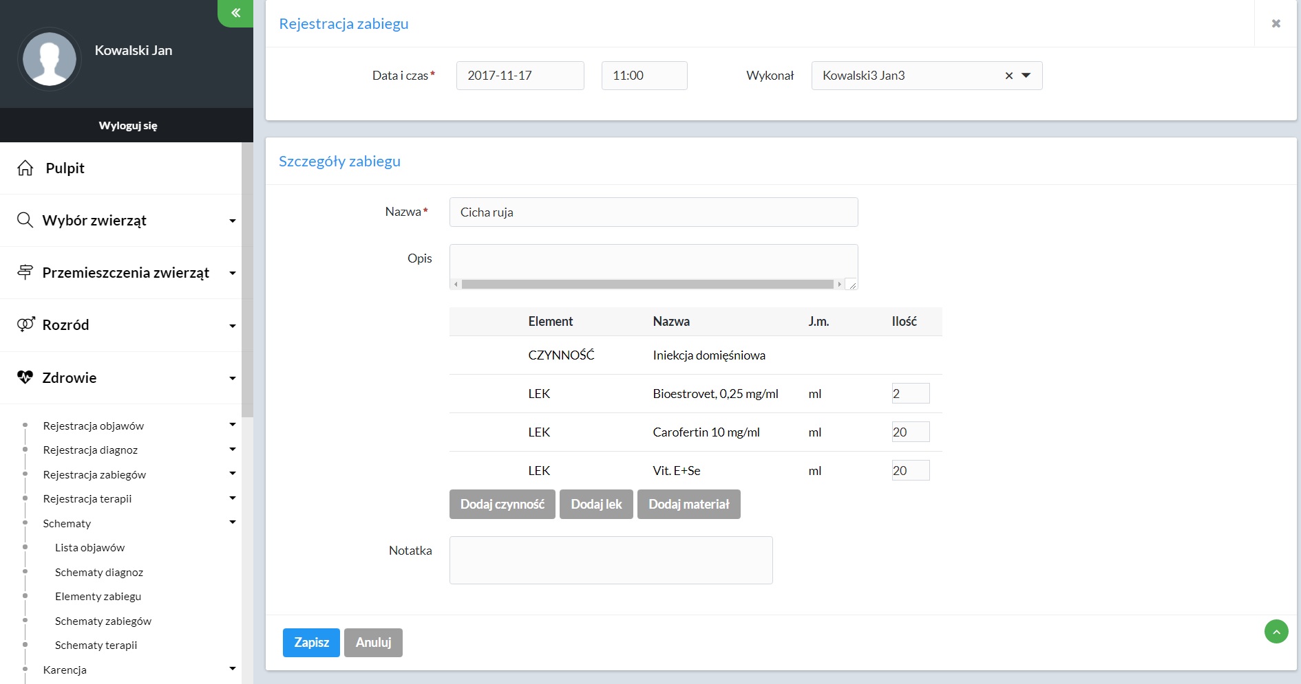
Task: Click the Kowalski Jan user name
Action: pyautogui.click(x=134, y=50)
